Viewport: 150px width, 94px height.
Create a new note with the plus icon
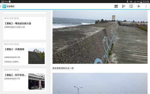coord(139,6)
